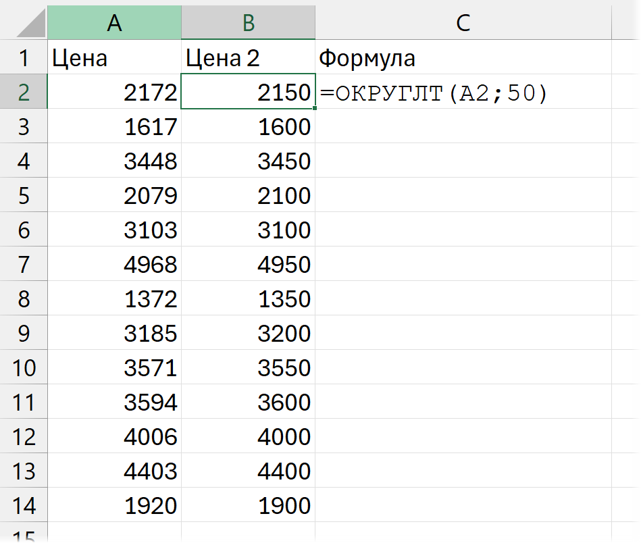
Task: Select cell showing 3200
Action: (249, 334)
